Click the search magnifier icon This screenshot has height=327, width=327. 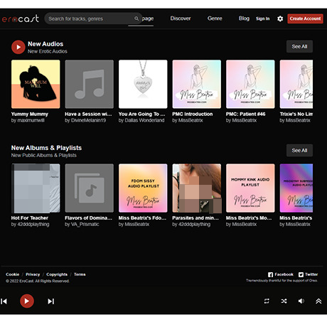coord(136,18)
